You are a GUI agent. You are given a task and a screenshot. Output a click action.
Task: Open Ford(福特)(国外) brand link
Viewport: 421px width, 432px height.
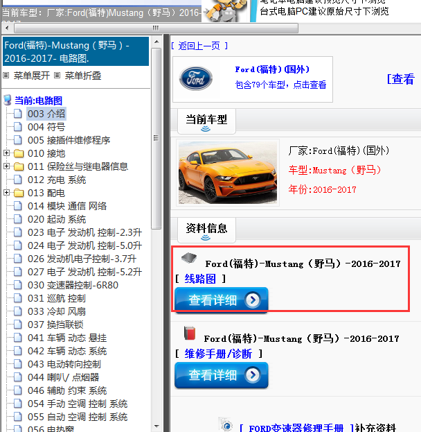(272, 69)
